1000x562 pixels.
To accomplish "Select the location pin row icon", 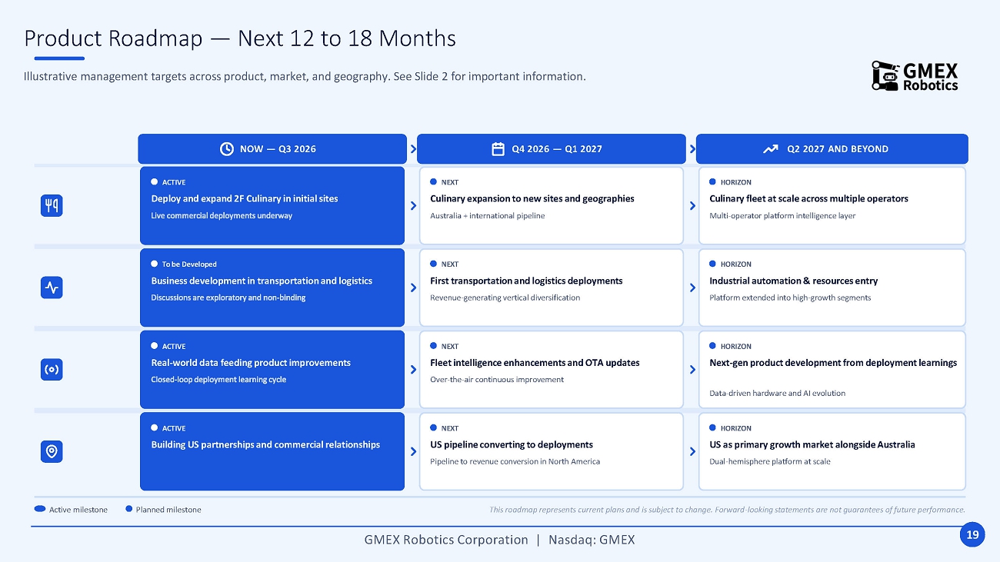I will click(x=52, y=451).
